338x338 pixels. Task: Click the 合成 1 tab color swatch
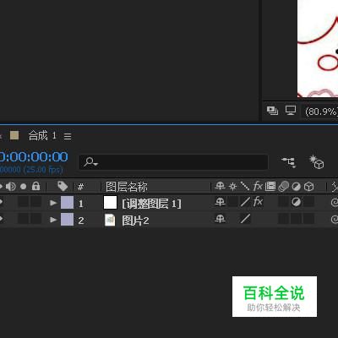pyautogui.click(x=14, y=135)
